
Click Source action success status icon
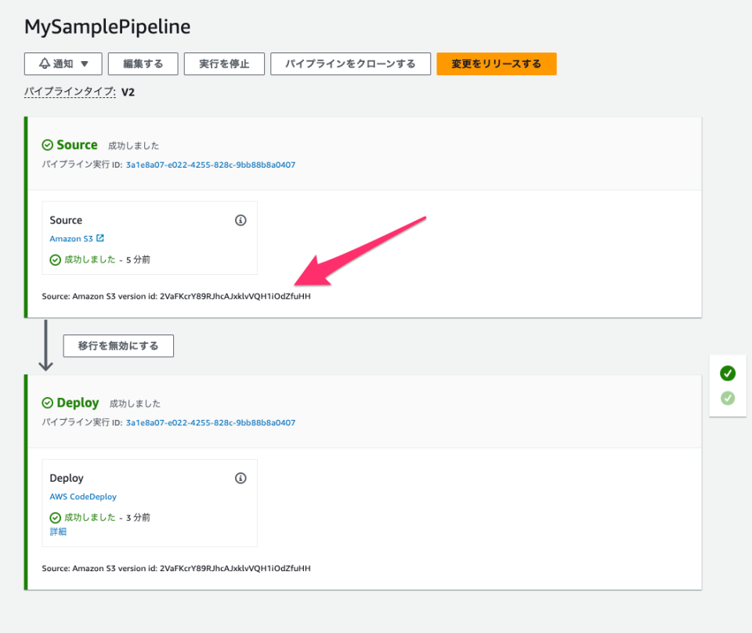[x=55, y=260]
